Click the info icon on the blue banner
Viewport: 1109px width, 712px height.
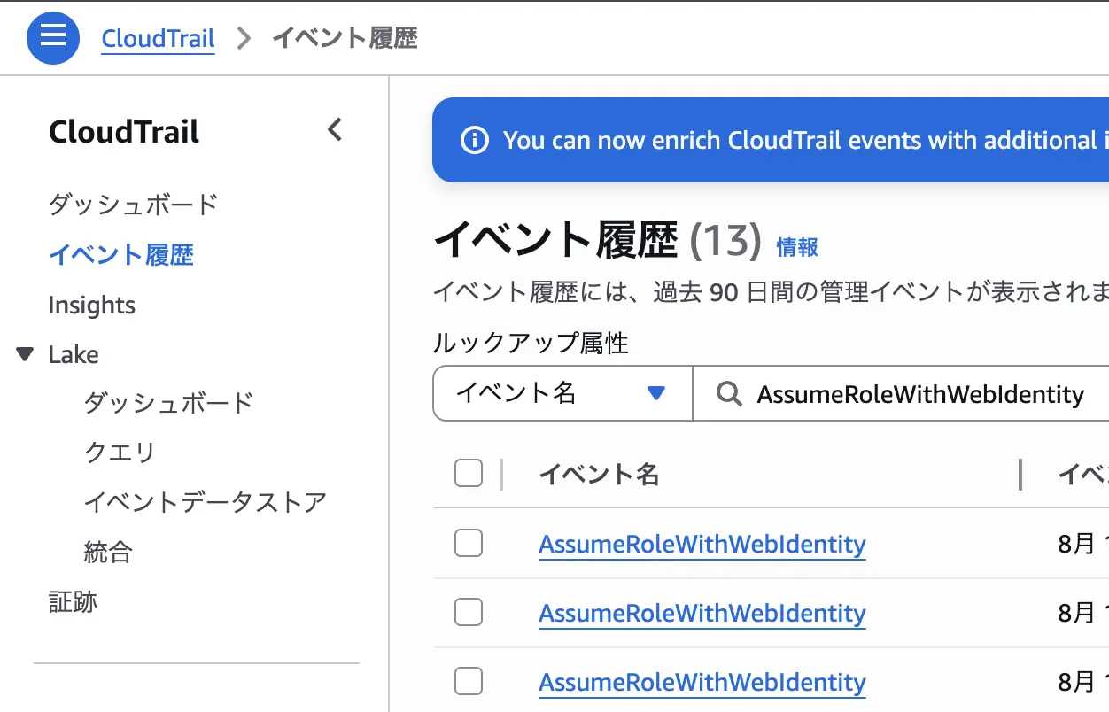coord(473,139)
